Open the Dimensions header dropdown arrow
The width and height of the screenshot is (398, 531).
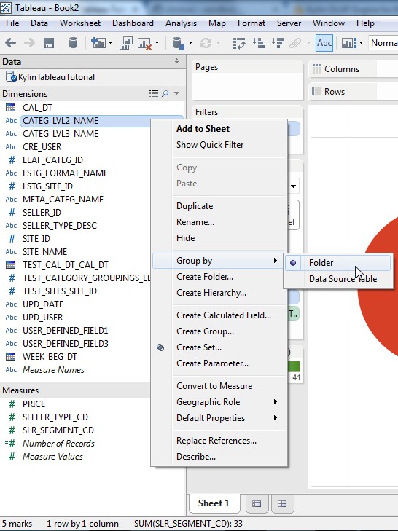coord(176,93)
